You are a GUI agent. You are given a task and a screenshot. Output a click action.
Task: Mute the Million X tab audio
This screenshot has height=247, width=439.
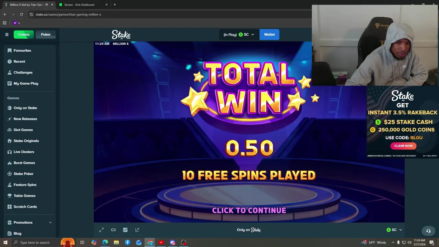47,5
